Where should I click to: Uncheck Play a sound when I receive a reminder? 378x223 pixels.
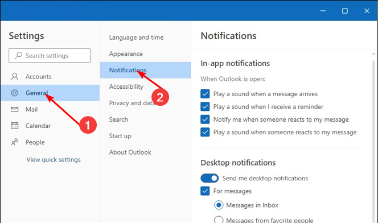tap(205, 107)
